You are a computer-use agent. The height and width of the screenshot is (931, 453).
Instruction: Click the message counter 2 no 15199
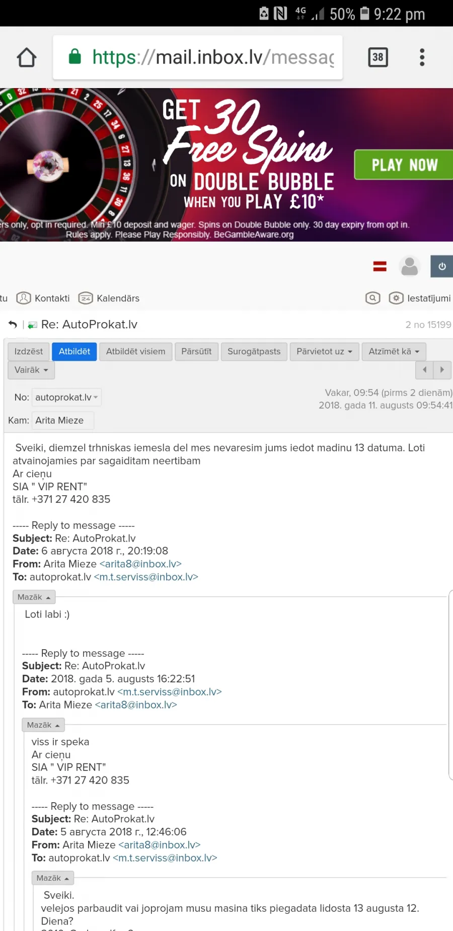point(428,325)
